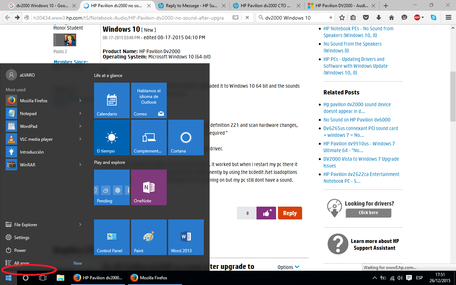This screenshot has height=285, width=456.
Task: Open the Options dropdown on the post
Action: coord(289,267)
